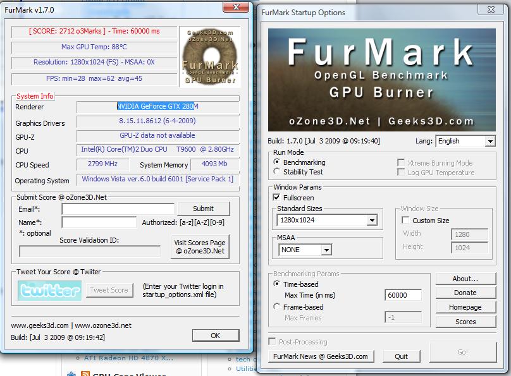Screen dimensions: 511x376
Task: Close the FurMark Startup Options window
Action: point(491,9)
